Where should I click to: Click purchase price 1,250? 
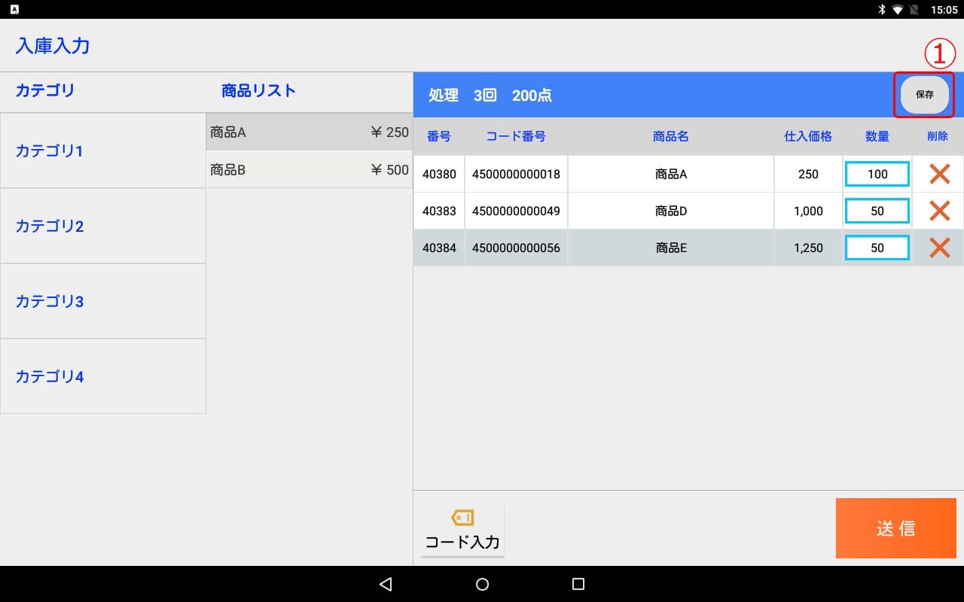click(x=808, y=248)
